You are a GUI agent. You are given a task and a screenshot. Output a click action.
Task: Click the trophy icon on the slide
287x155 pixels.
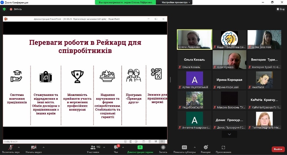coord(77,77)
